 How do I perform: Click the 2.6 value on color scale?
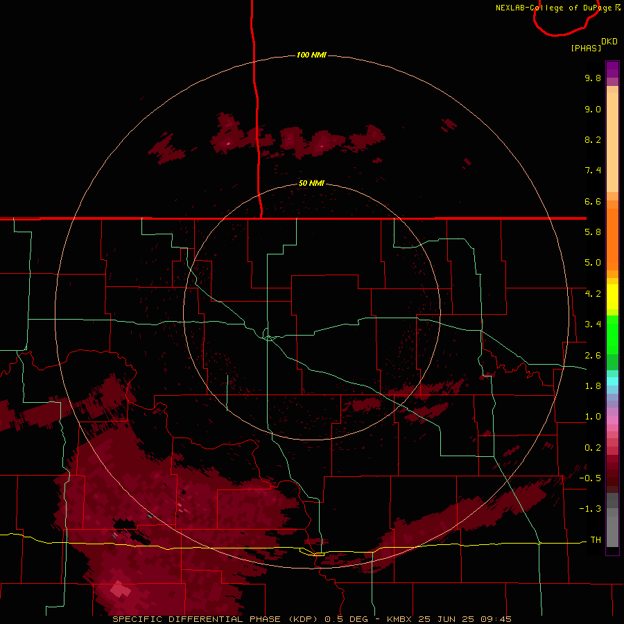pos(593,356)
